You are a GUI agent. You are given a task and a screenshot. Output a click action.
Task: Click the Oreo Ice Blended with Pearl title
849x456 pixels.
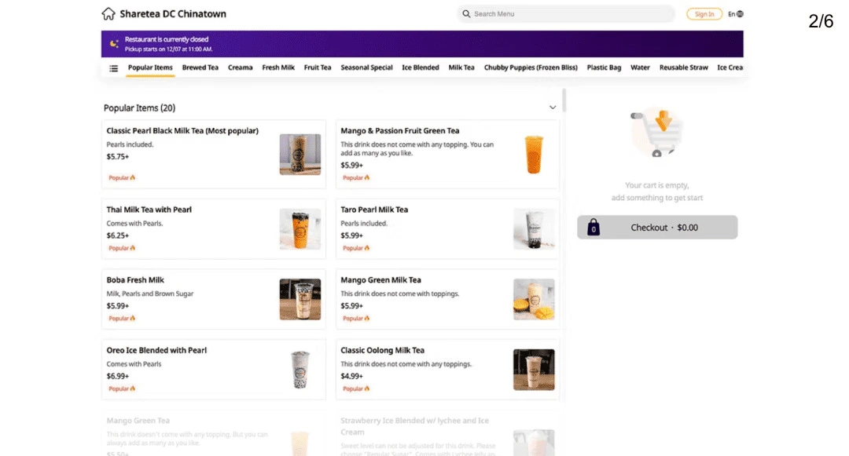point(156,350)
